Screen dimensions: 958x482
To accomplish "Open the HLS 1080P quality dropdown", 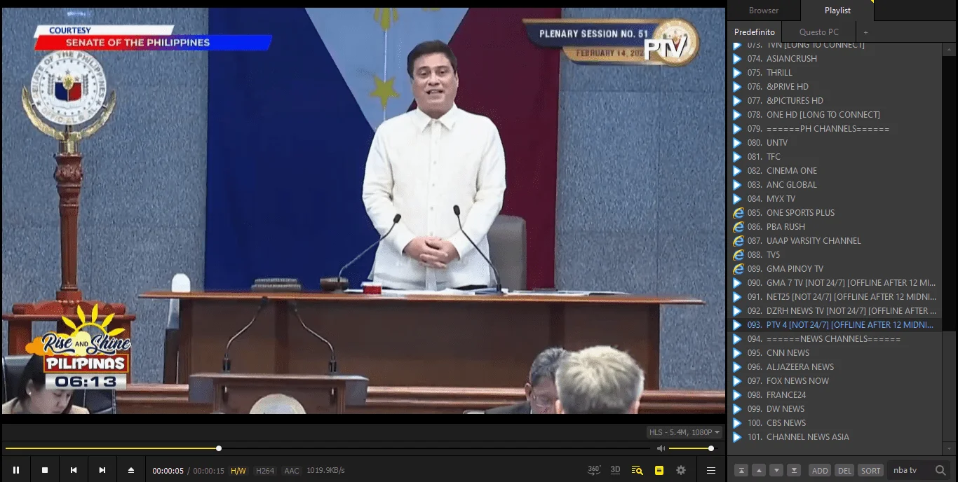I will pos(684,432).
